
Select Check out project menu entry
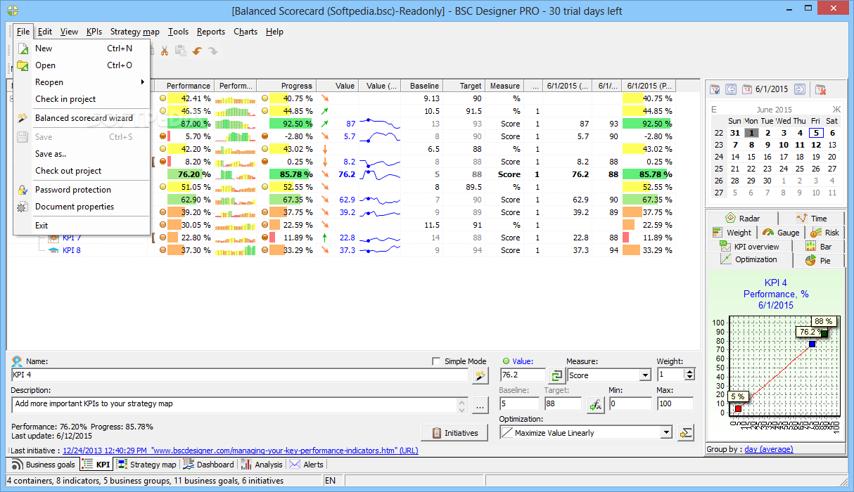[x=83, y=171]
